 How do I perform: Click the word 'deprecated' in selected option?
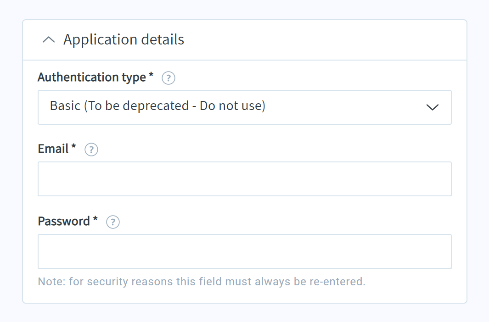pyautogui.click(x=156, y=106)
